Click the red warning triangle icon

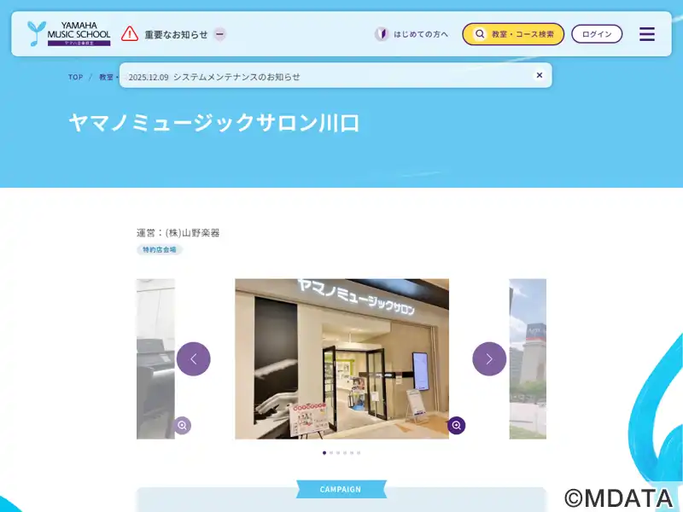pyautogui.click(x=130, y=33)
